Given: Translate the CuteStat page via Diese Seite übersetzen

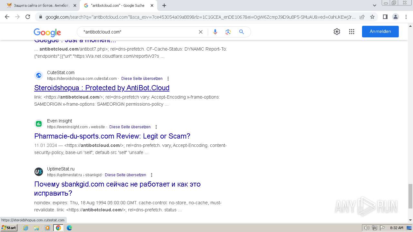Looking at the screenshot, I should 142,79.
